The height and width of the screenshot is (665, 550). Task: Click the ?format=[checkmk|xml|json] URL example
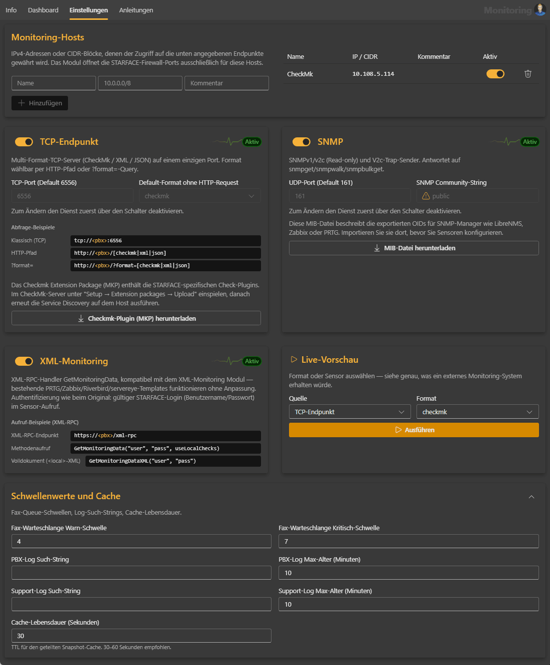click(x=166, y=265)
